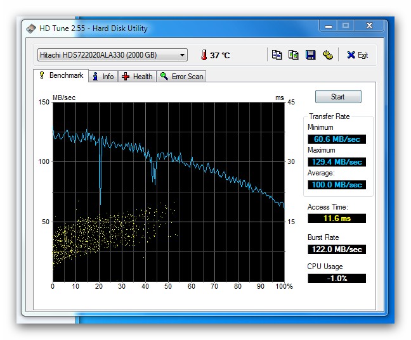Switch to the Benchmark tab
Screen dimensions: 411x340
click(61, 75)
